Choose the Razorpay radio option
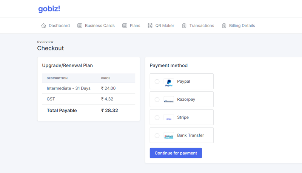The height and width of the screenshot is (173, 302). coord(157,100)
